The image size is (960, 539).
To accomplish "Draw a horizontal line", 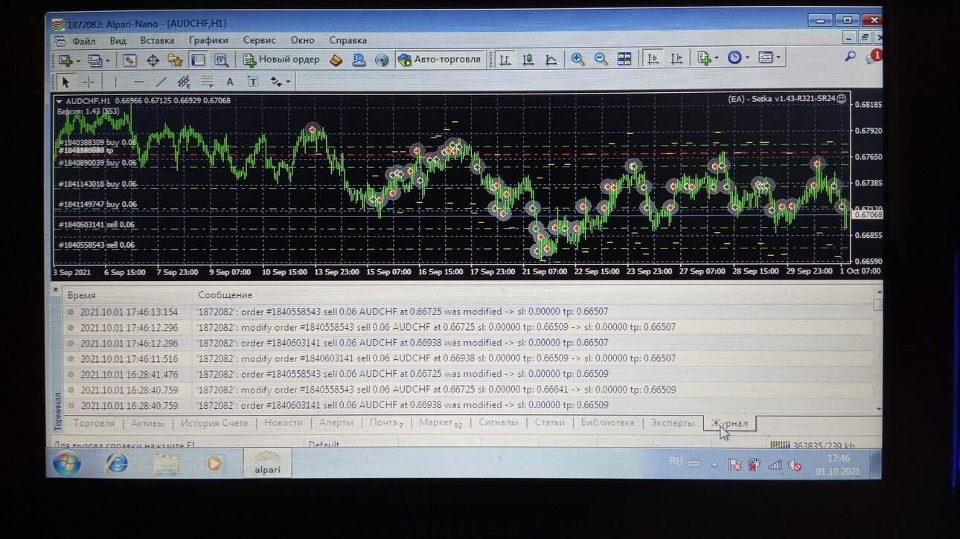I will (138, 82).
